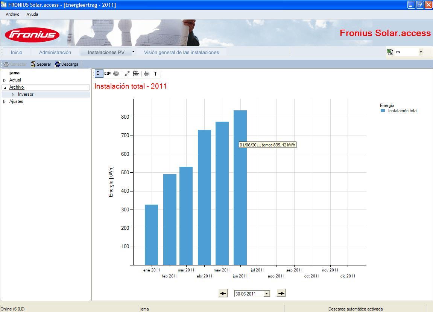Print the chart using the printer icon
The height and width of the screenshot is (312, 433).
pos(147,74)
